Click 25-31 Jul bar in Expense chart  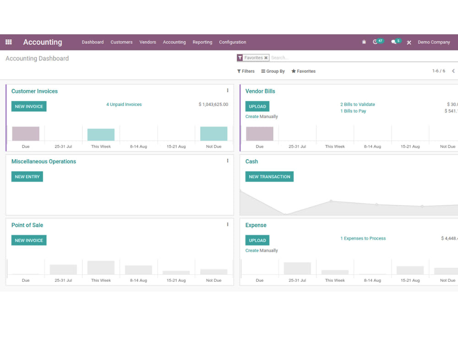pos(297,268)
